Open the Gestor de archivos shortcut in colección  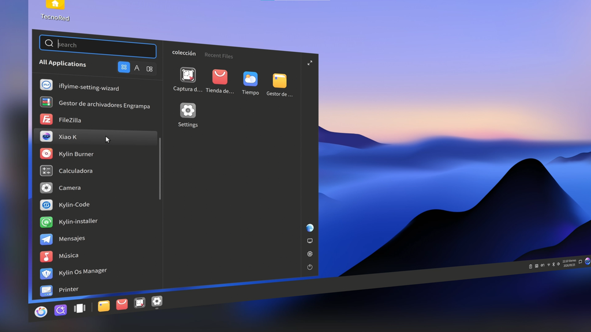(279, 85)
